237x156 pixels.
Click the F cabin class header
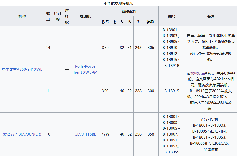coord(115,21)
